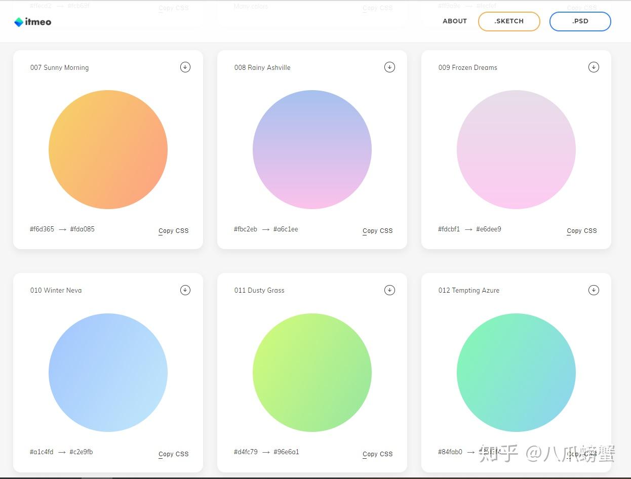The image size is (631, 479).
Task: Select the Sunny Morning gradient circle
Action: tap(108, 149)
